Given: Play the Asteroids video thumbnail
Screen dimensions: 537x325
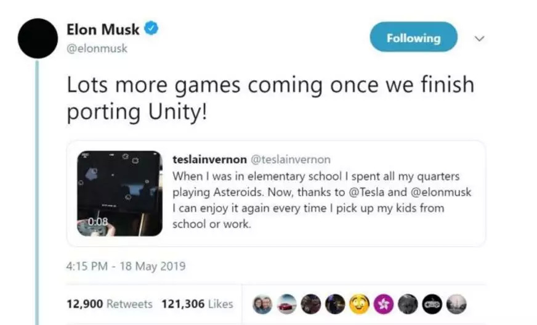Looking at the screenshot, I should point(119,193).
